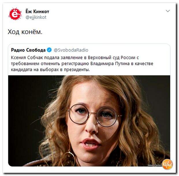Visit the @SvobodaRadio handle
Image resolution: width=179 pixels, height=176 pixels.
pos(71,50)
